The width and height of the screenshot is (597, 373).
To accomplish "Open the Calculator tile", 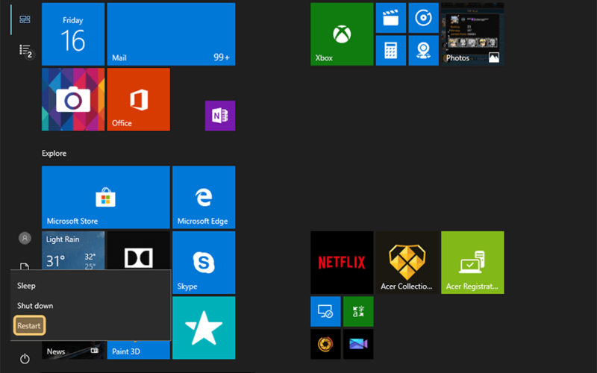I will coord(390,51).
